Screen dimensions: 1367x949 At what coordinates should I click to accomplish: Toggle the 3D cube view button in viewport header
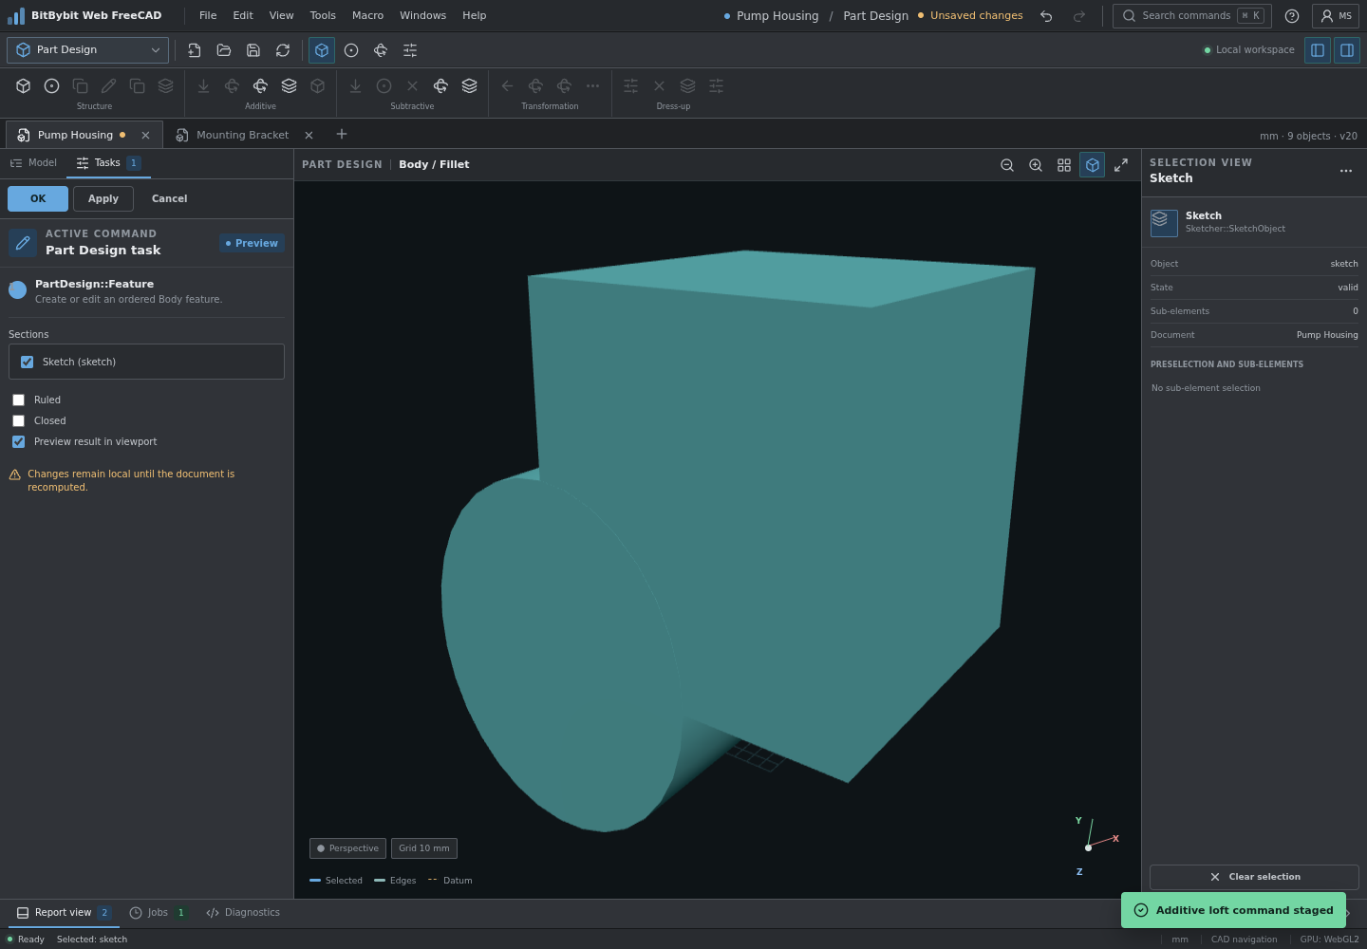[1093, 165]
